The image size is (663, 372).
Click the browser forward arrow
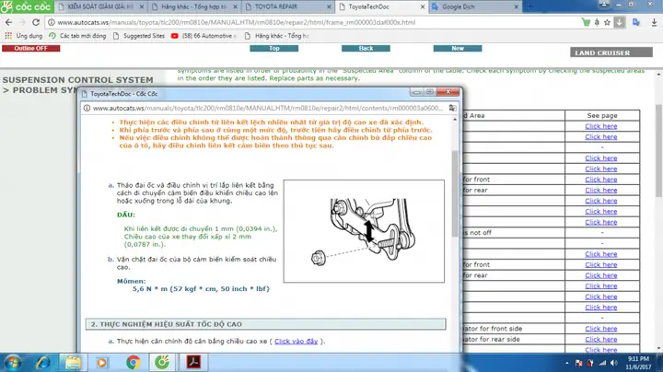pyautogui.click(x=22, y=22)
